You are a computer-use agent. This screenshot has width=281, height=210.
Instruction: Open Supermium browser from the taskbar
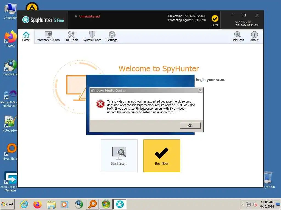pyautogui.click(x=79, y=204)
